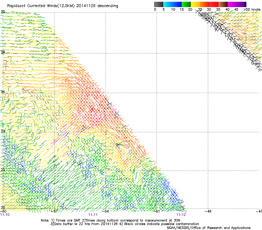Click the longitude label -48
Screen dimensions: 262x230
click(208, 211)
